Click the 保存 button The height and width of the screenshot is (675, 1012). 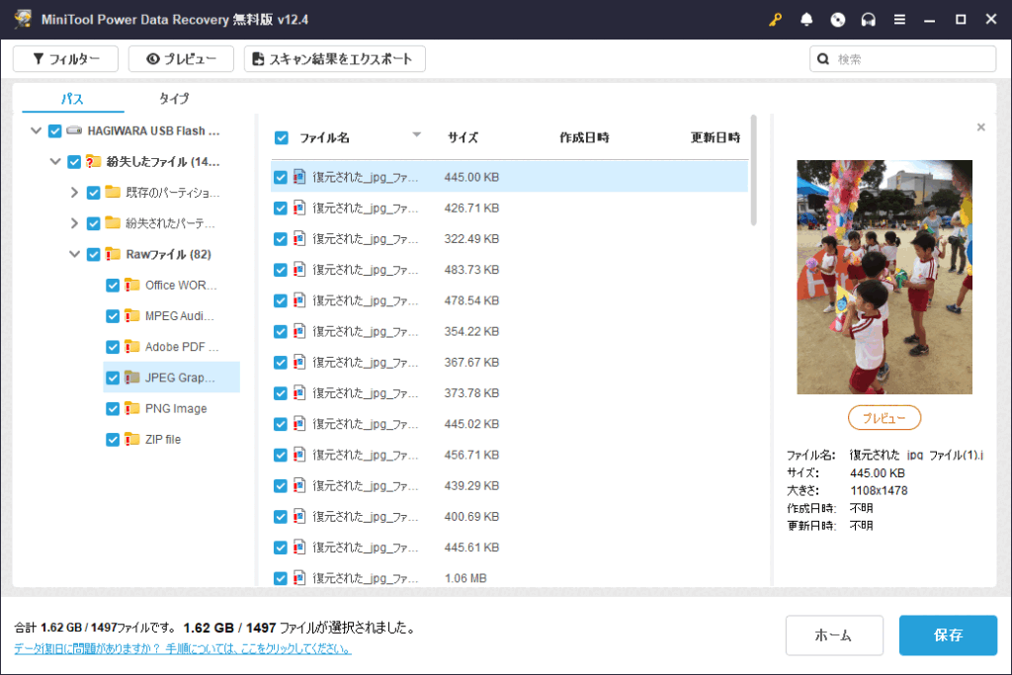[x=948, y=635]
